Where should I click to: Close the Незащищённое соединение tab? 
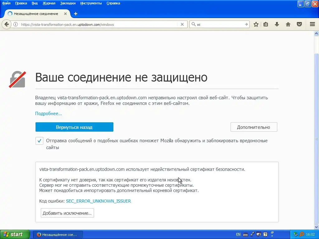pos(65,14)
